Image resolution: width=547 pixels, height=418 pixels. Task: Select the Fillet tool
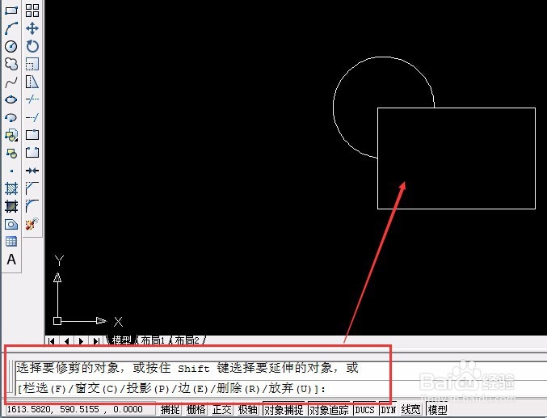tap(32, 206)
